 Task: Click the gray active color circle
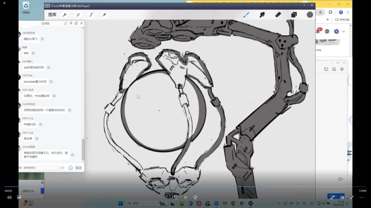310,15
